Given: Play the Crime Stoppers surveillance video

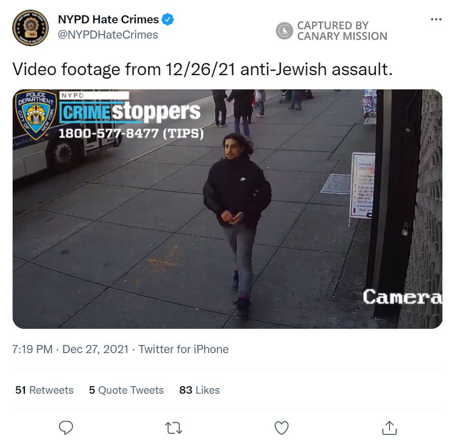Looking at the screenshot, I should [228, 209].
